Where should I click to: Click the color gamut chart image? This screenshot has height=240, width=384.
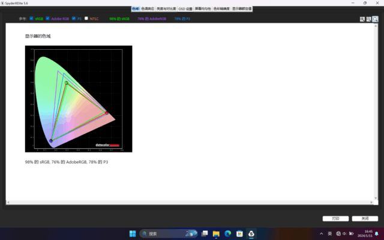click(79, 98)
